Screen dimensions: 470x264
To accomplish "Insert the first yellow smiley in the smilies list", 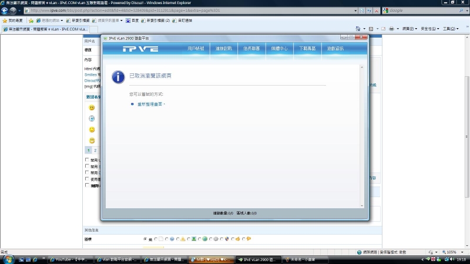I will tap(92, 107).
